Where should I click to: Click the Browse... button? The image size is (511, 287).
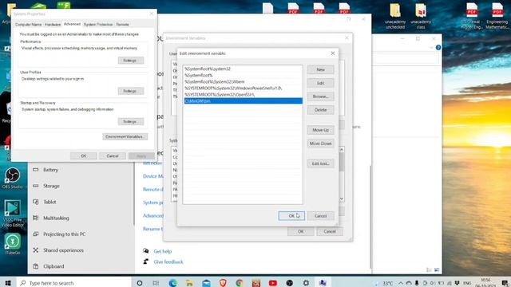(x=320, y=96)
